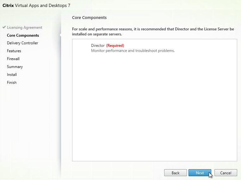This screenshot has height=180, width=241.
Task: Jump to the Features step
Action: pos(14,51)
